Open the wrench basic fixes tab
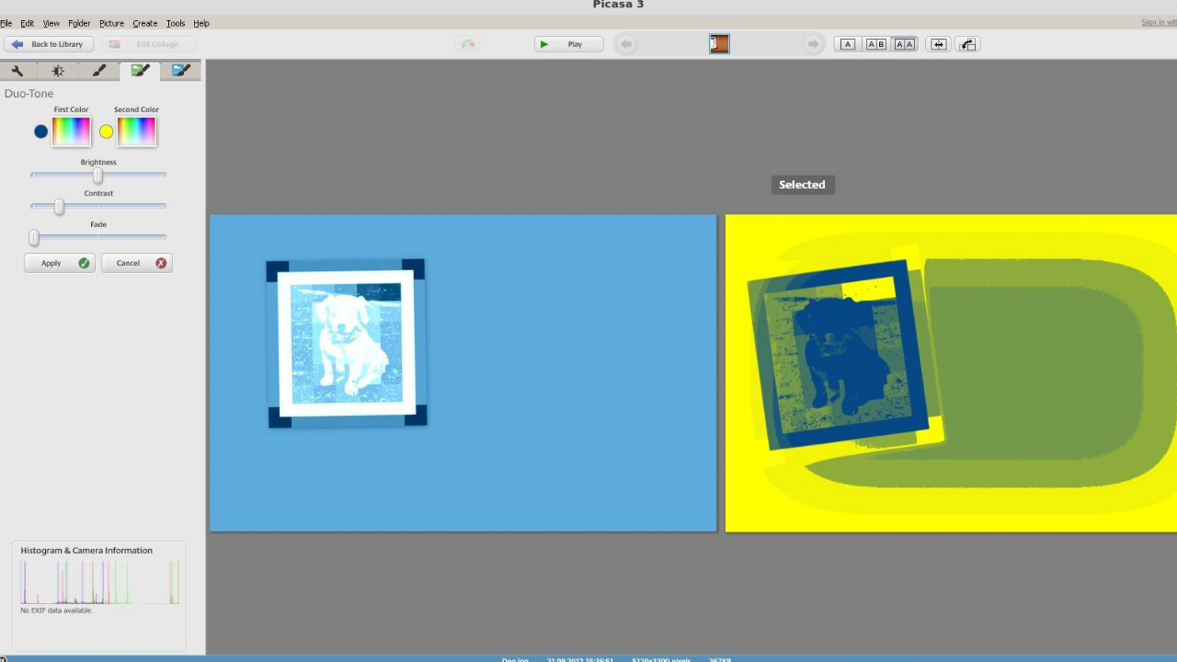This screenshot has height=662, width=1177. [17, 71]
